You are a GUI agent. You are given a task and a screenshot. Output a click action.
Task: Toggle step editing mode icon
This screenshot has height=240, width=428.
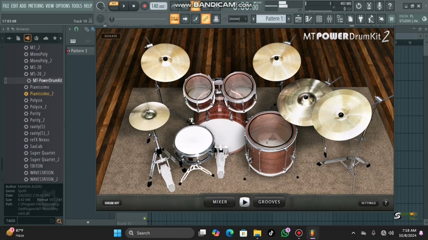tap(195, 19)
